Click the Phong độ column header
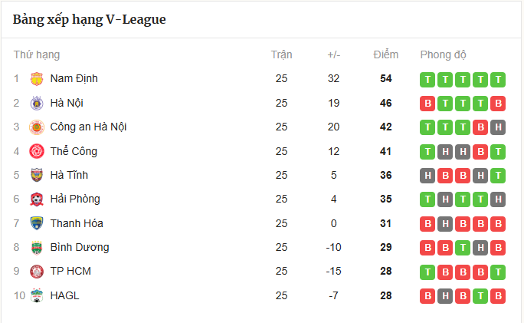Screen dimensions: 524x323 443,54
